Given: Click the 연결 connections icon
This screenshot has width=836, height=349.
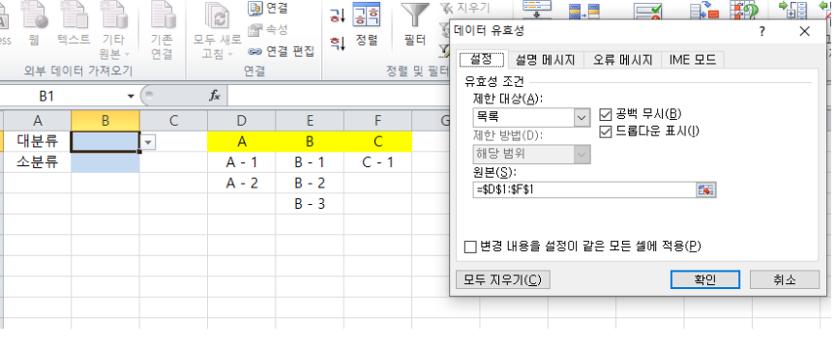Looking at the screenshot, I should pos(255,8).
